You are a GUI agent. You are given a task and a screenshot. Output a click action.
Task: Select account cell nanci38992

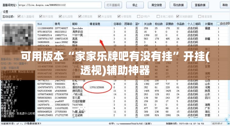pos(61,42)
